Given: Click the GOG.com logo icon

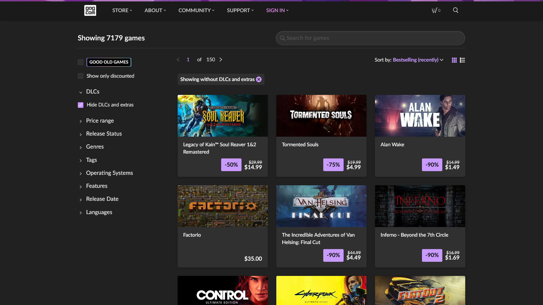Looking at the screenshot, I should coord(90,10).
